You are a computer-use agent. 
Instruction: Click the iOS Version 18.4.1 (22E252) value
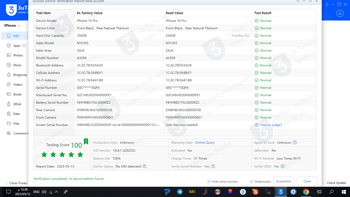pyautogui.click(x=124, y=151)
